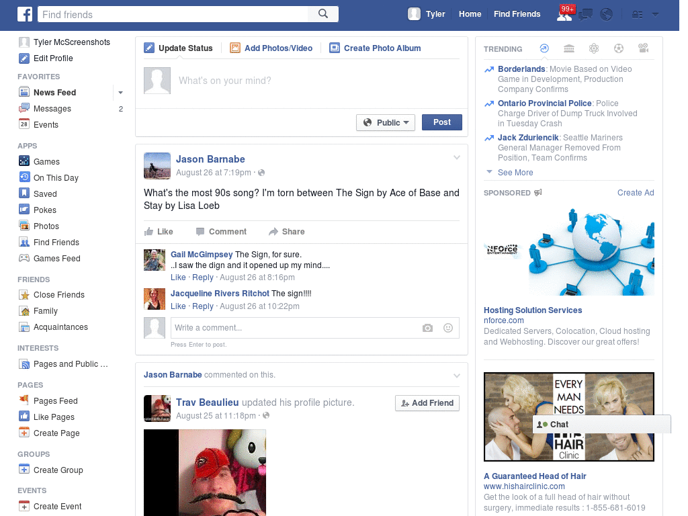Open the Chat bar
Viewport: 688px width, 516px height.
pos(601,425)
